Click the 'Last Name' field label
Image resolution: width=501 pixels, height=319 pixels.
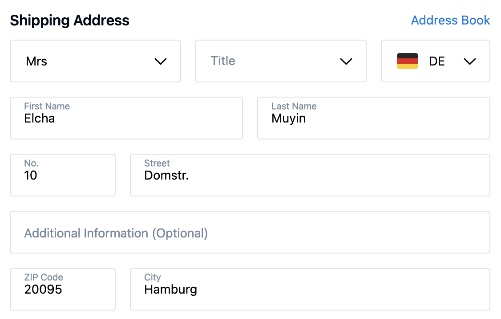pyautogui.click(x=294, y=106)
